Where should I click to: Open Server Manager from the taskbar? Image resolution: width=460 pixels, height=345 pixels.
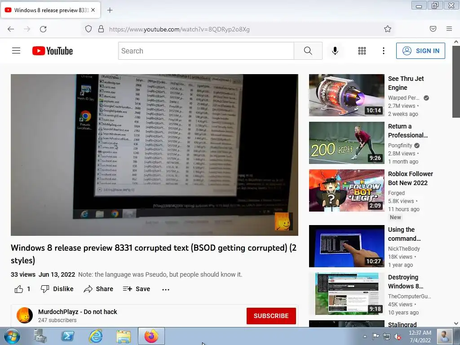click(x=40, y=336)
